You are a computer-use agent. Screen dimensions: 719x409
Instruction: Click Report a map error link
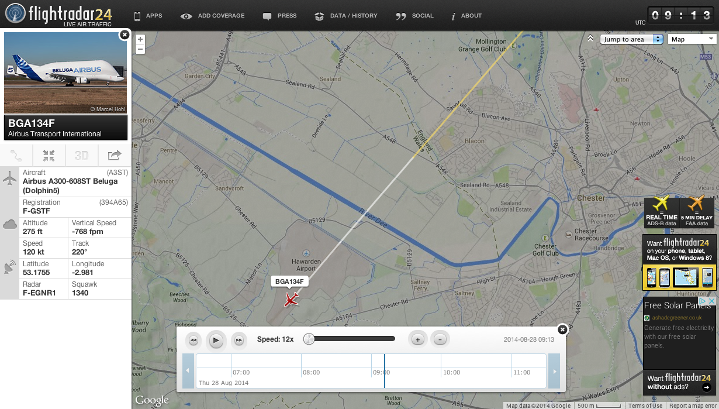[x=693, y=405]
